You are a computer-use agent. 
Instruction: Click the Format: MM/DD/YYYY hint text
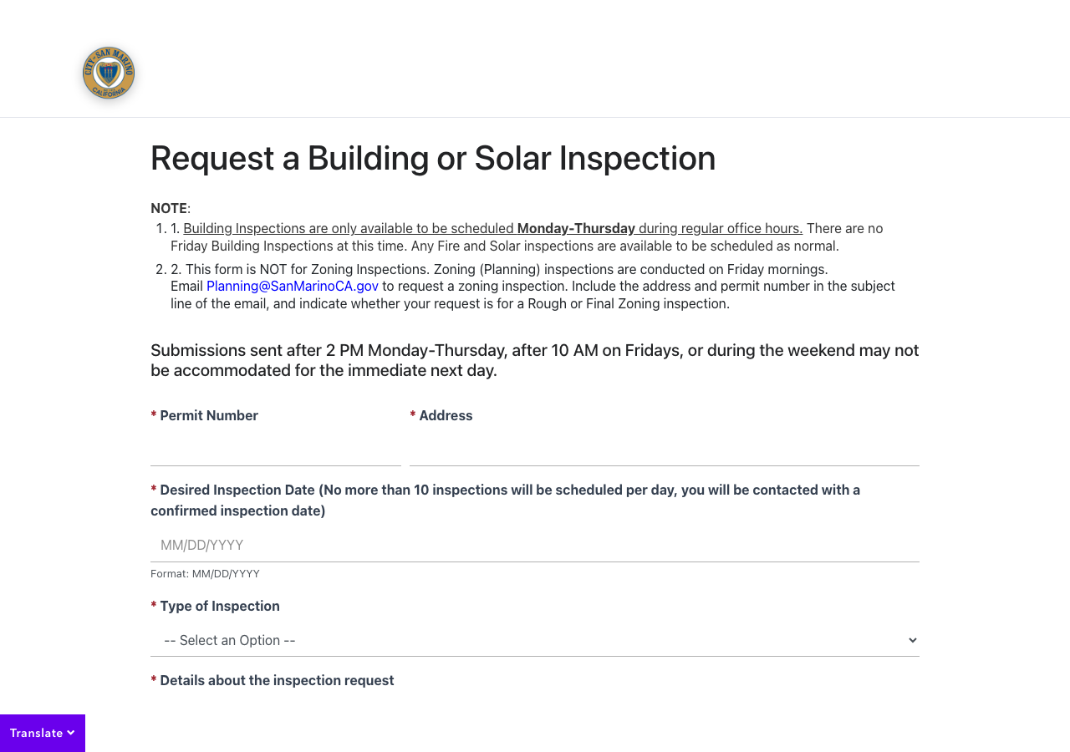pyautogui.click(x=205, y=573)
